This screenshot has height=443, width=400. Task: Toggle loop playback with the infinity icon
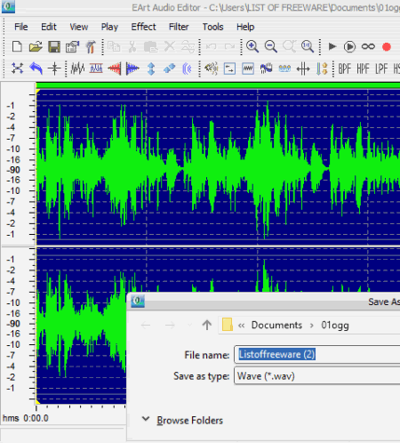click(368, 46)
